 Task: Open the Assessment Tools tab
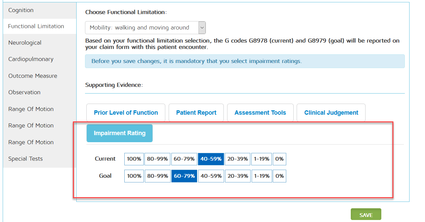(260, 113)
